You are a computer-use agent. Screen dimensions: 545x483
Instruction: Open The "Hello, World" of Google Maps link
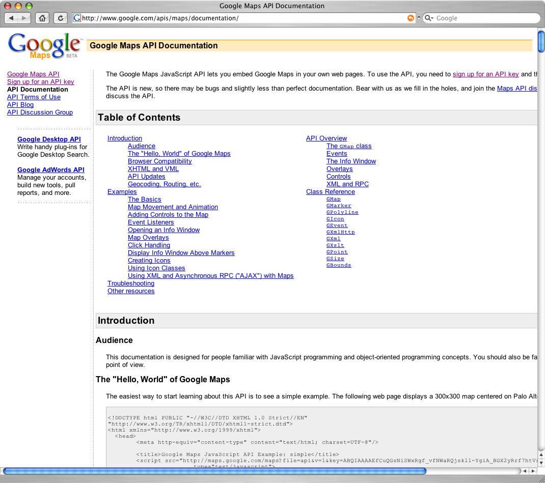[x=179, y=154]
